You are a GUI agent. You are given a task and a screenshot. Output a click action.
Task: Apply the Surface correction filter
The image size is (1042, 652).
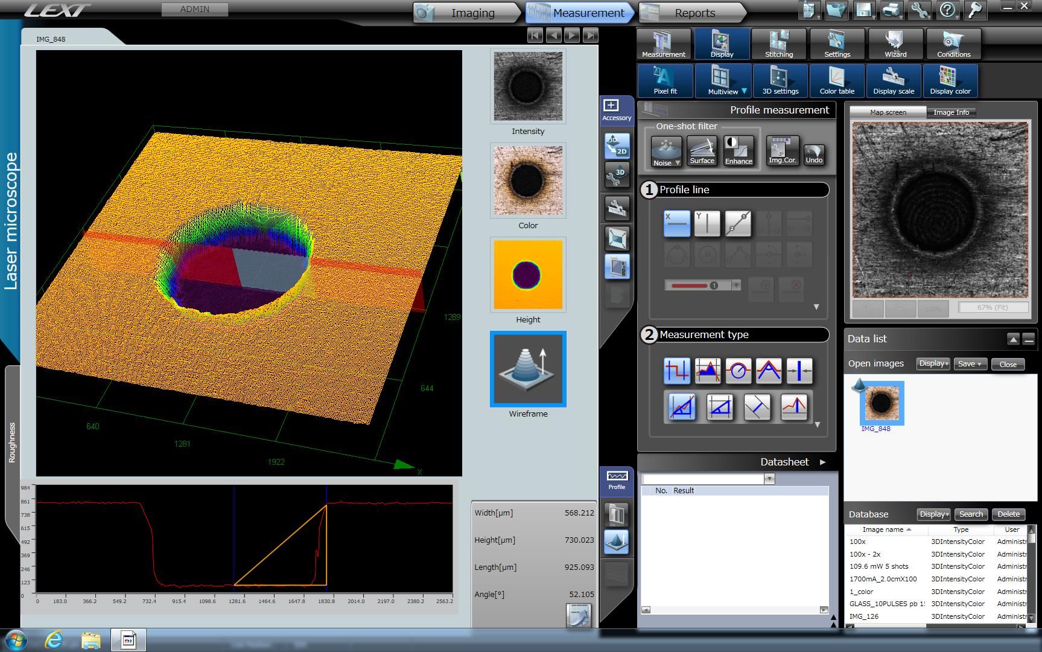pos(702,151)
